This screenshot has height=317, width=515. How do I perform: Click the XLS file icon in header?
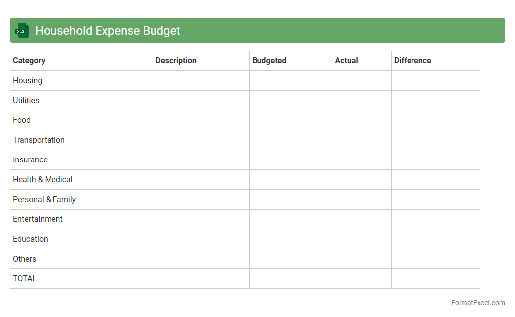[x=22, y=30]
